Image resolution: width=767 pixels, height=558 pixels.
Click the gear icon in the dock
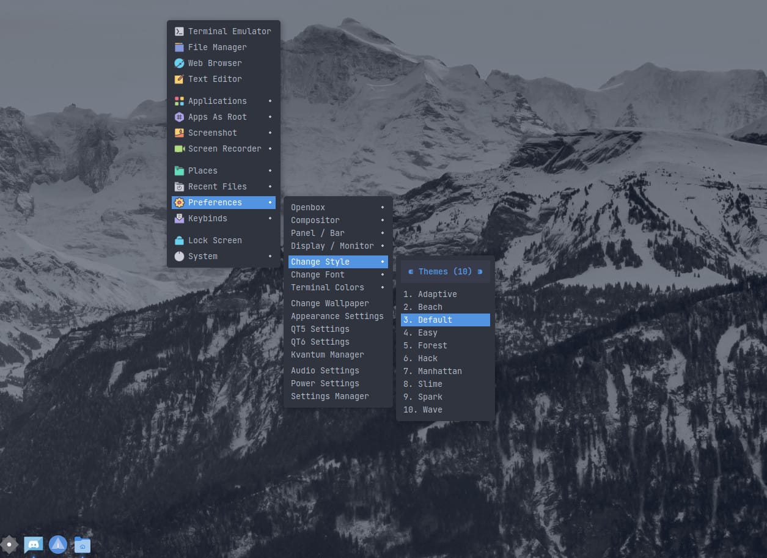(x=9, y=544)
